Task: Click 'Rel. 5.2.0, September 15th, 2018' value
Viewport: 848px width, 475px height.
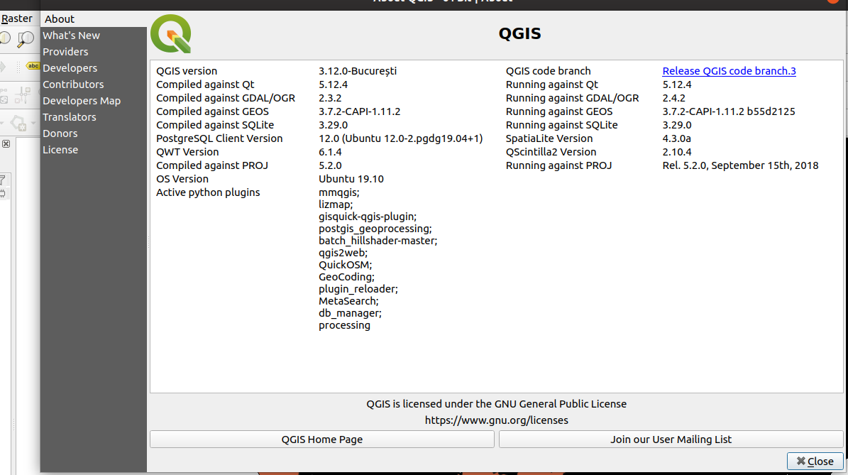Action: click(x=740, y=165)
